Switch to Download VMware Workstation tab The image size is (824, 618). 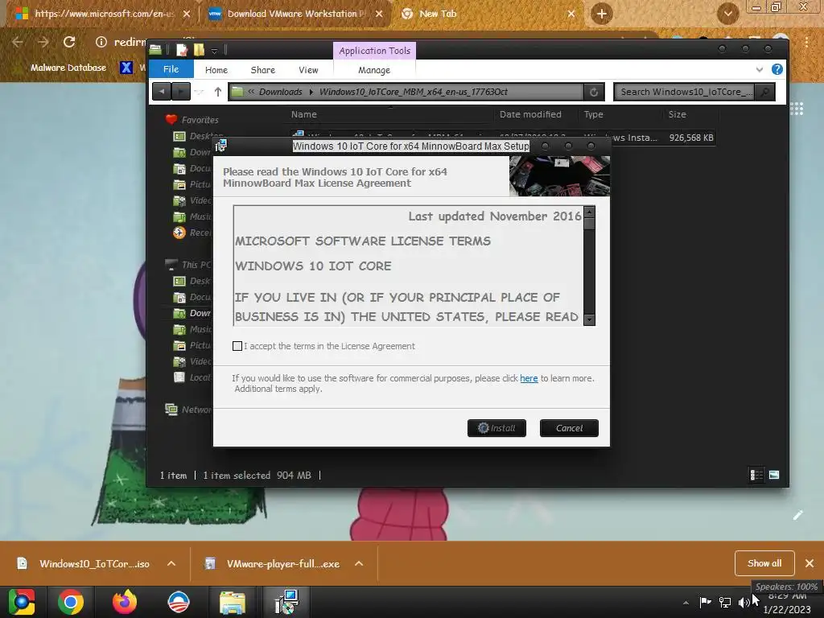(x=296, y=14)
